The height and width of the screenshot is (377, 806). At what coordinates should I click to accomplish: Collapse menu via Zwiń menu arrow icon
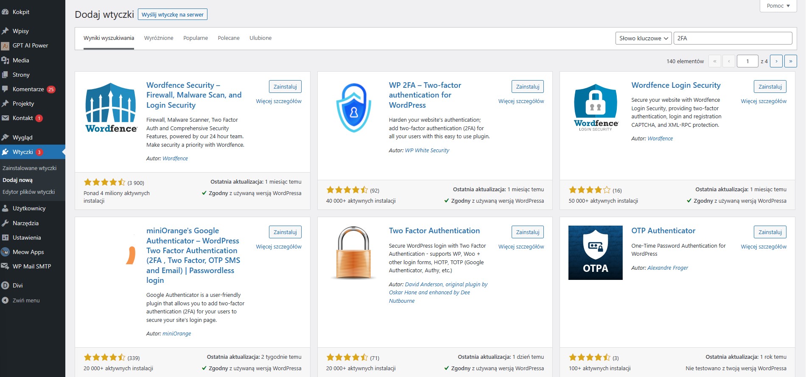tap(5, 300)
